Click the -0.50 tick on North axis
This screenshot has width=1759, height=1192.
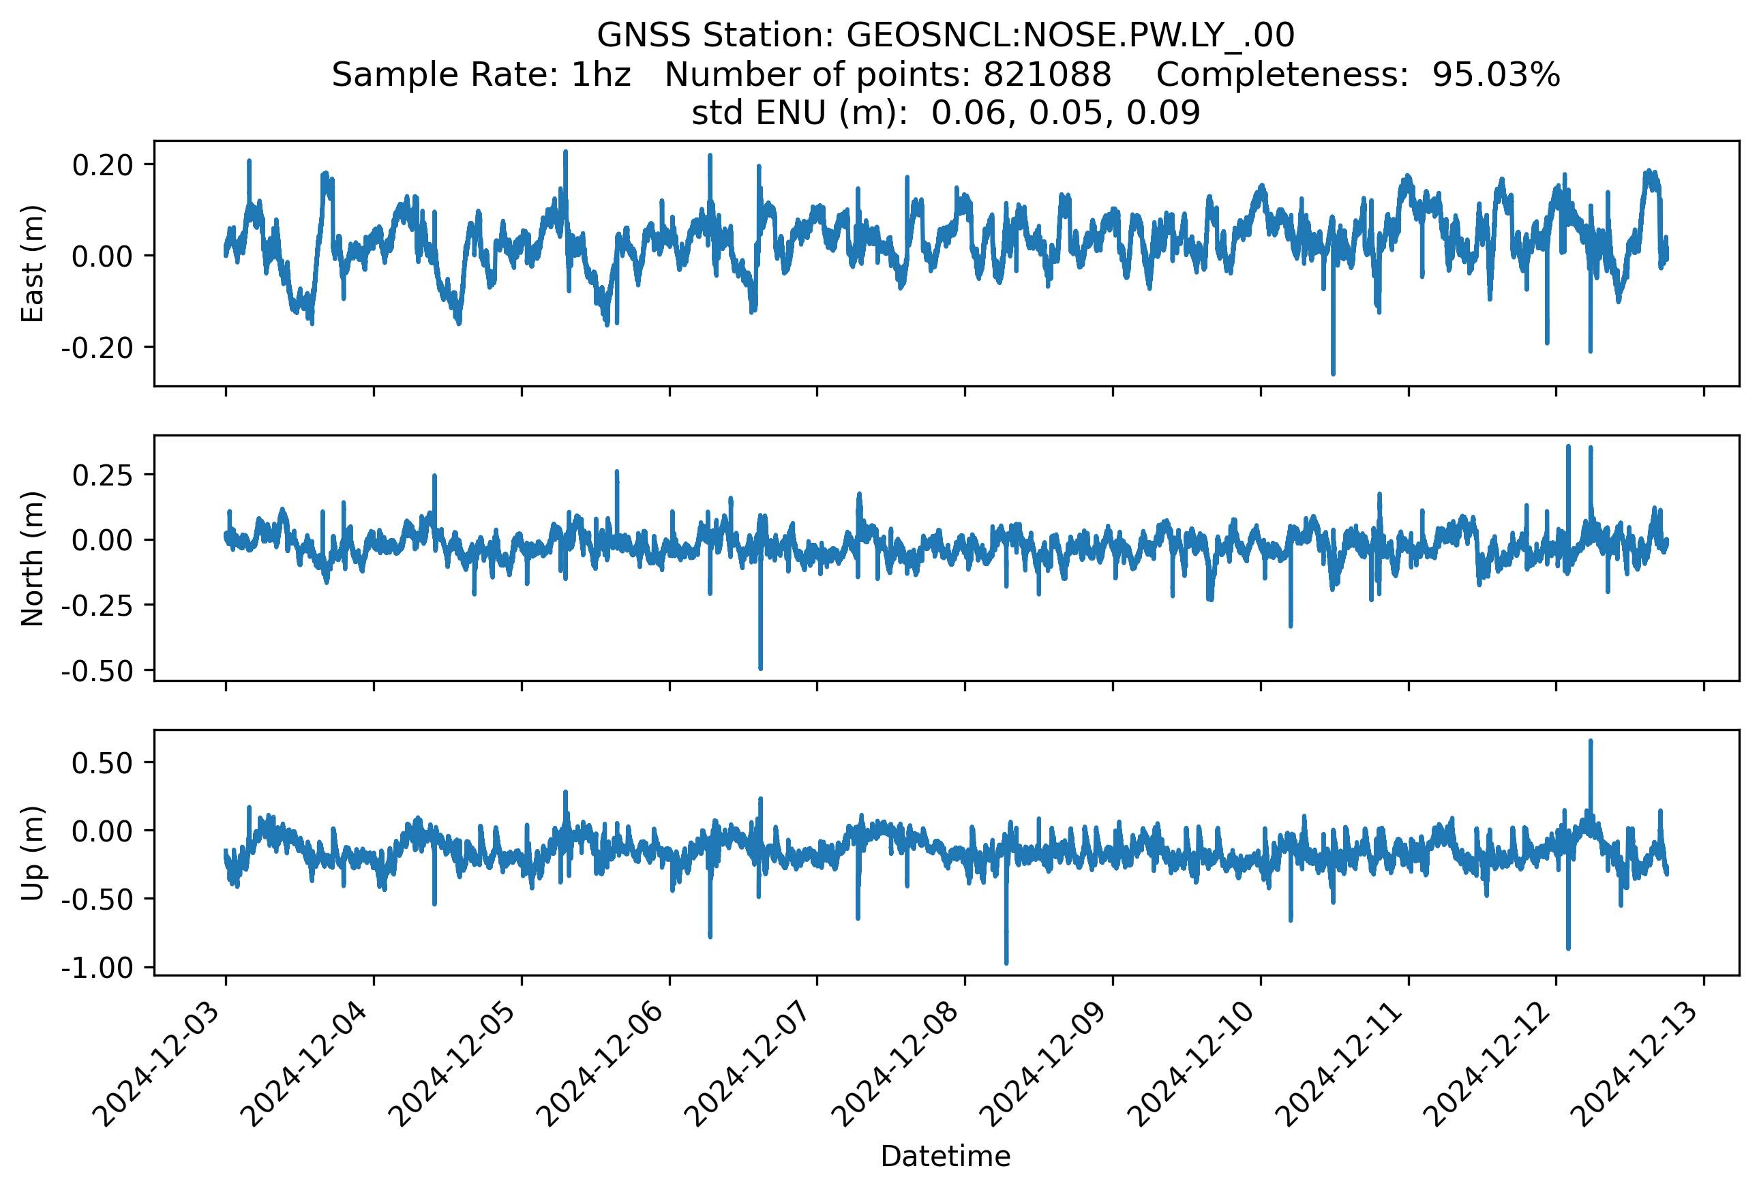97,670
